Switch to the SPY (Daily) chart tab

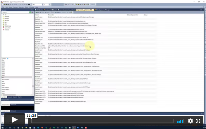39,10
